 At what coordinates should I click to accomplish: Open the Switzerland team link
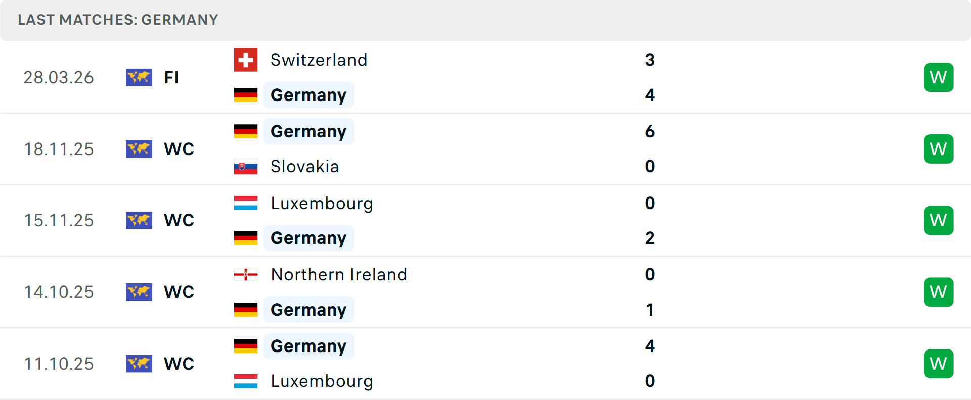pyautogui.click(x=319, y=60)
